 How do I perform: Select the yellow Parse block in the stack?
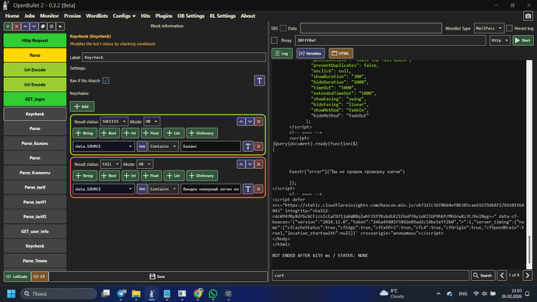click(x=35, y=55)
